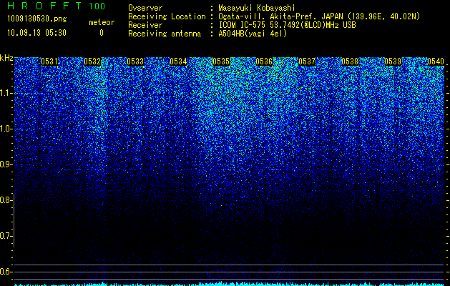Click the kHz axis unit label
The width and height of the screenshot is (450, 286).
6,58
